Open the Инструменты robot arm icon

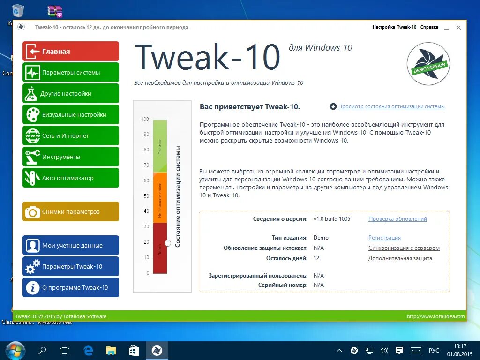click(32, 157)
